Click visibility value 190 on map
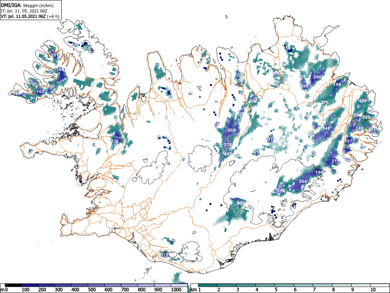This screenshot has height=293, width=390. click(x=337, y=84)
